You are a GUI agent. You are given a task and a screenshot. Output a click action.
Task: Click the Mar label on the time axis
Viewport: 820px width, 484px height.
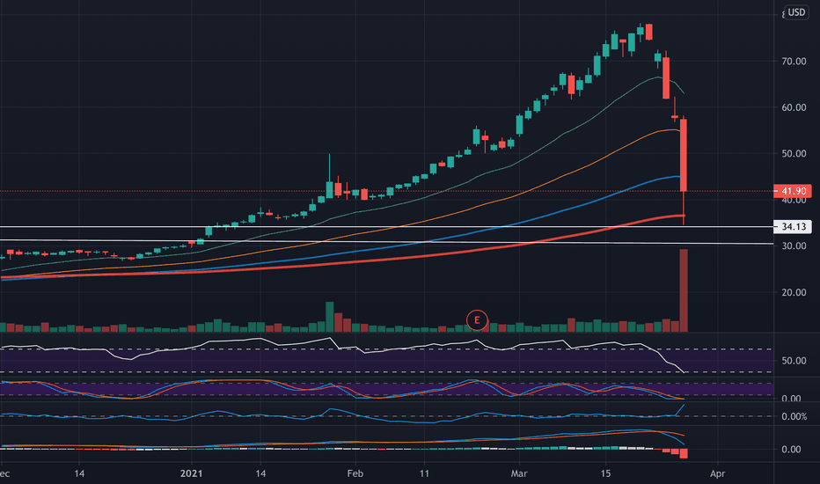[x=519, y=473]
